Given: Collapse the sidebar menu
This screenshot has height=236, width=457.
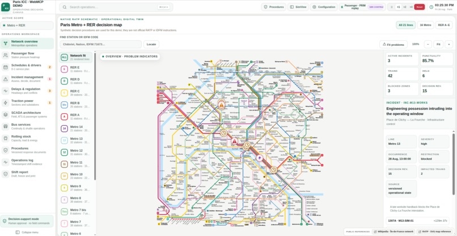Looking at the screenshot, I should (27, 232).
